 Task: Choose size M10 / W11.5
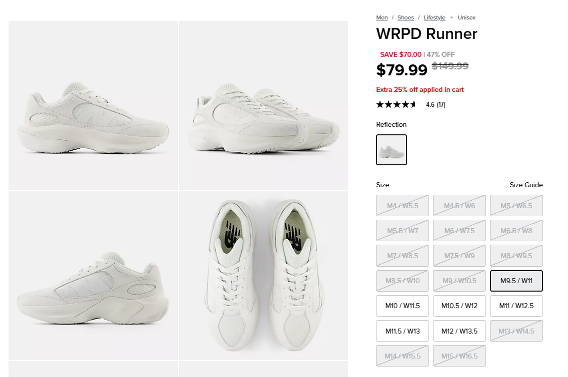402,306
